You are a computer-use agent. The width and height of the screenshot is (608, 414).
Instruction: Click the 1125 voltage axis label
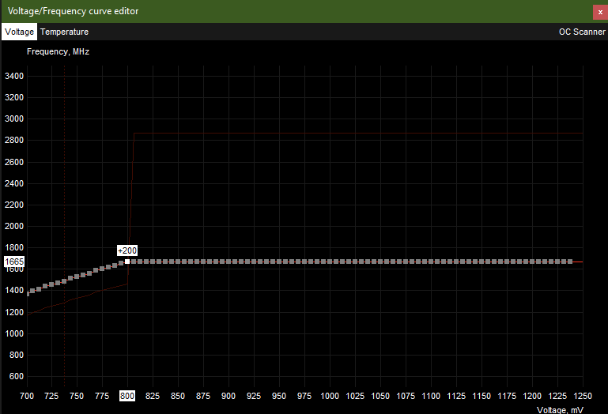456,396
